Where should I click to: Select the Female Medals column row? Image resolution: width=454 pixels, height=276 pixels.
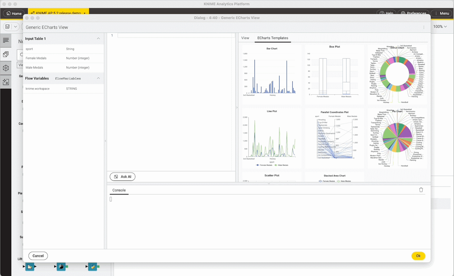click(x=64, y=58)
